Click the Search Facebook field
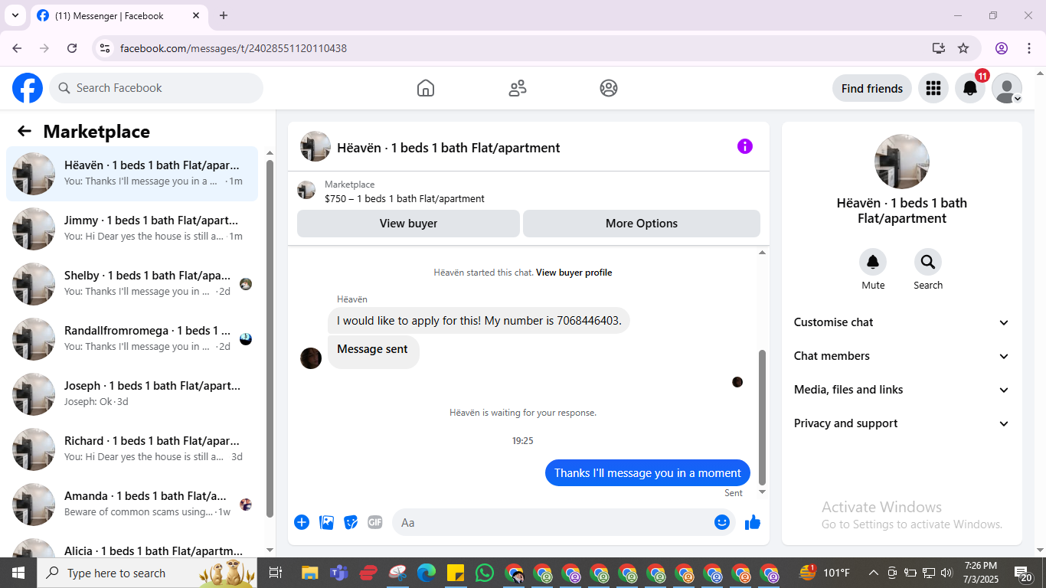Screen dimensions: 1046x588 coord(156,88)
